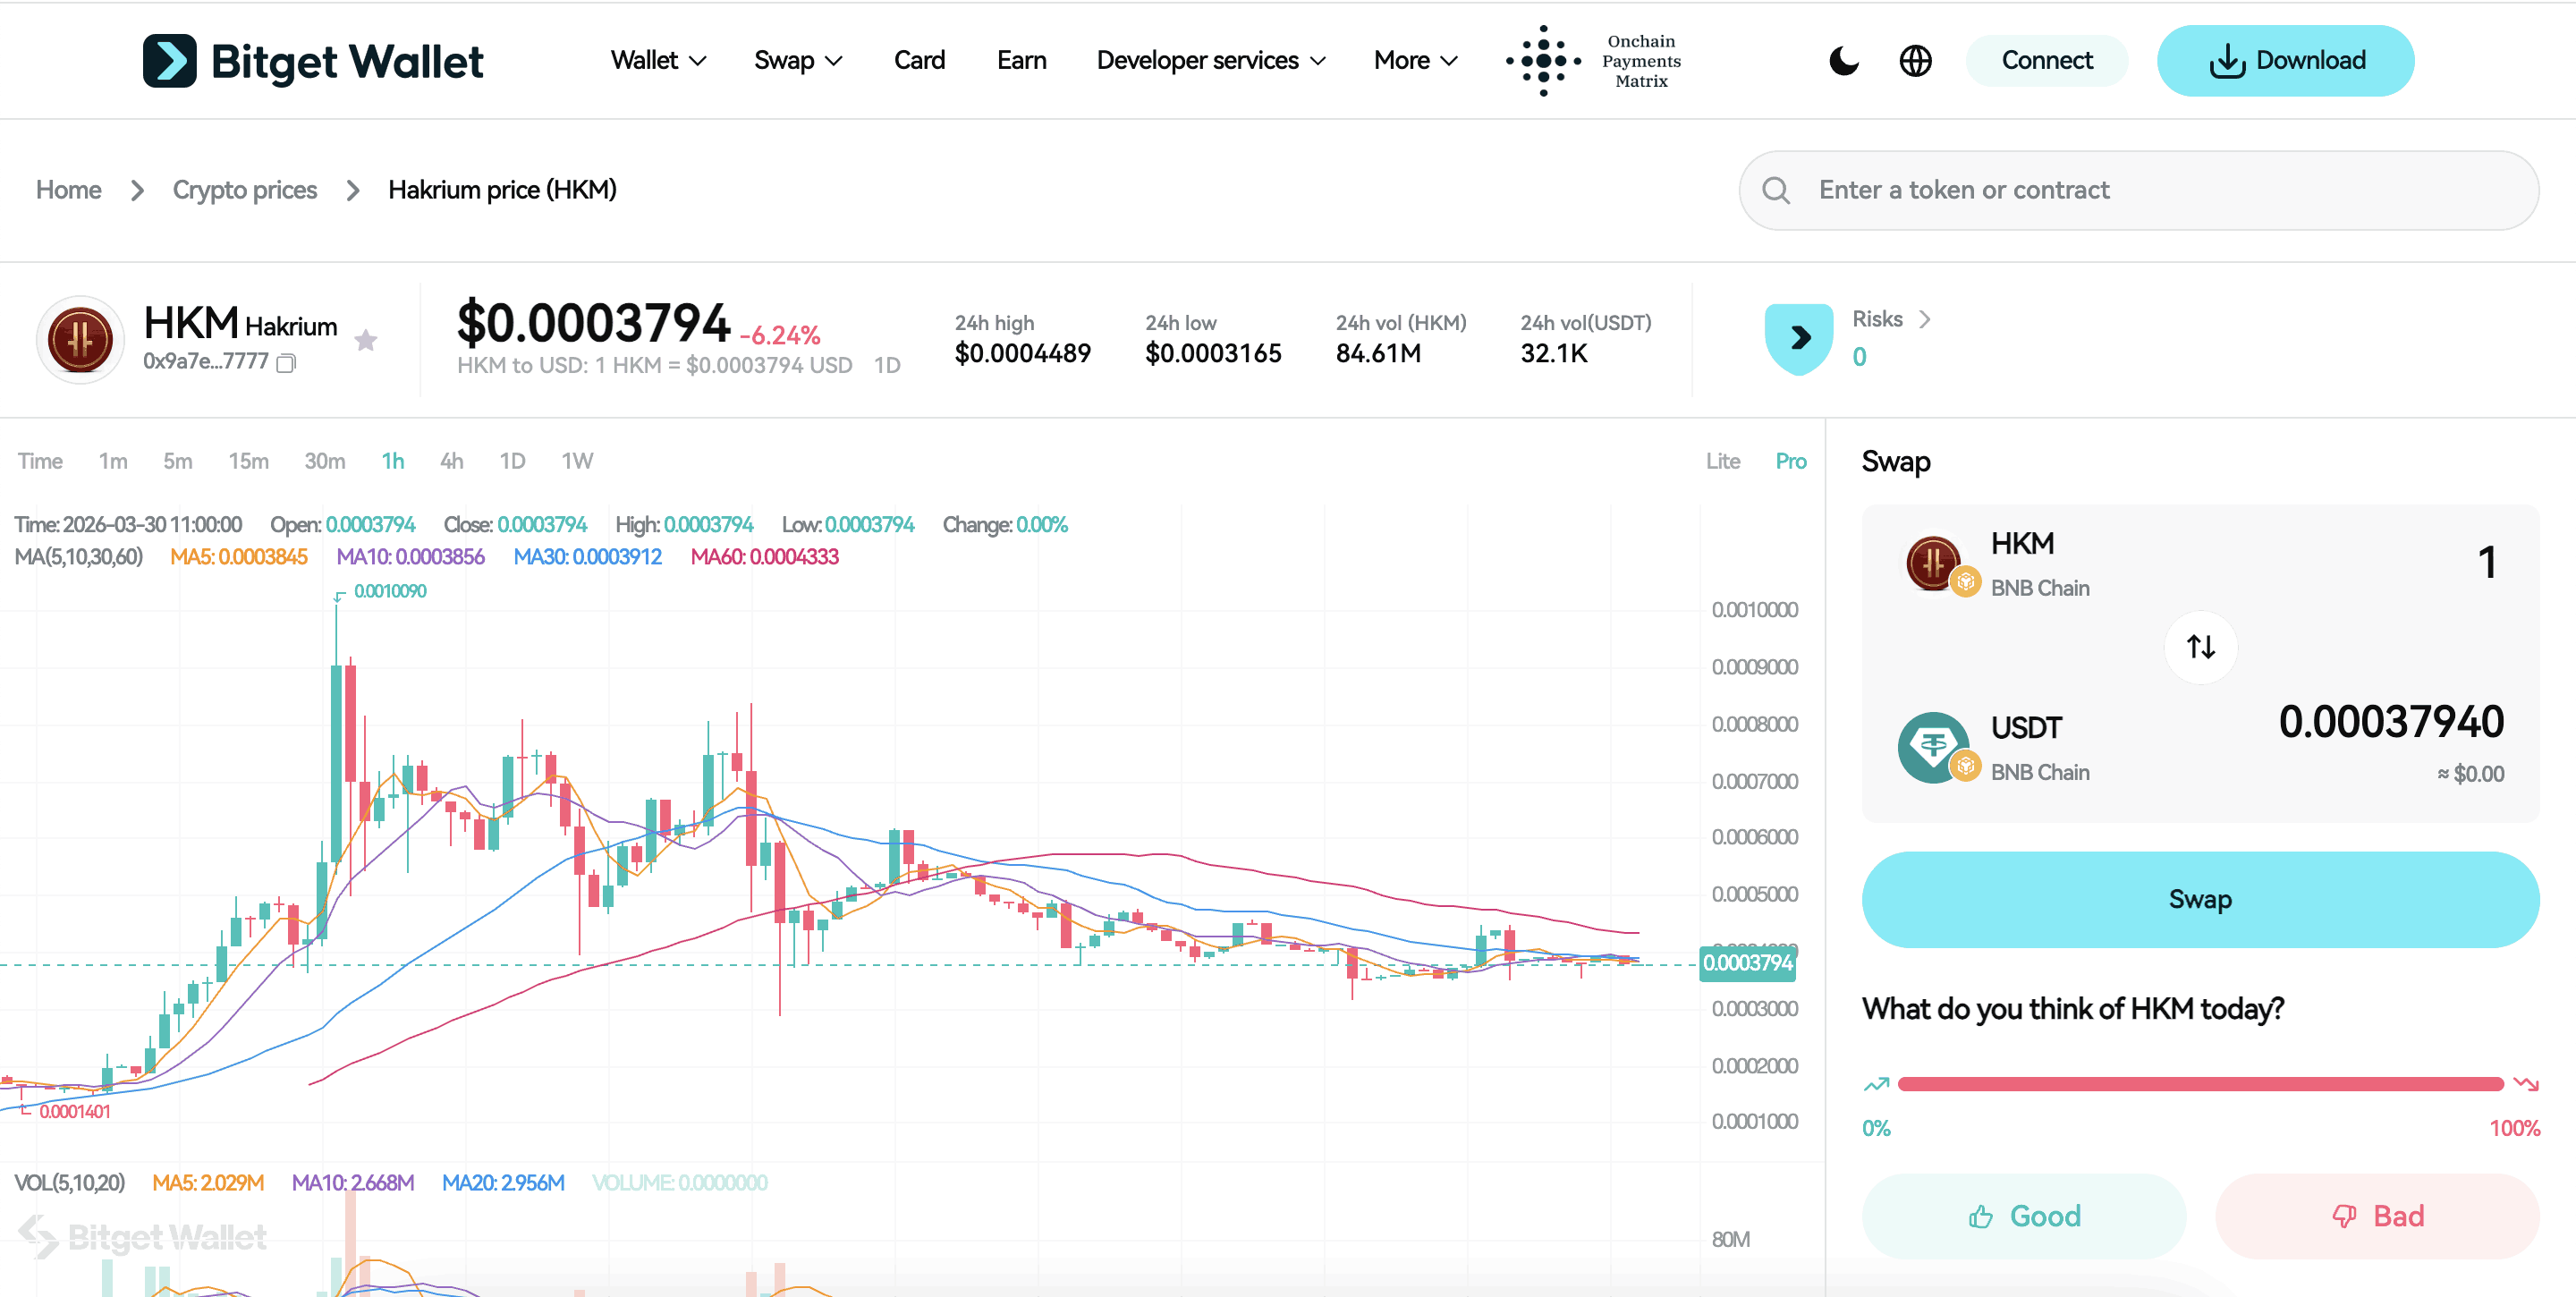Toggle the favorite star next to Hakrium

(x=366, y=340)
